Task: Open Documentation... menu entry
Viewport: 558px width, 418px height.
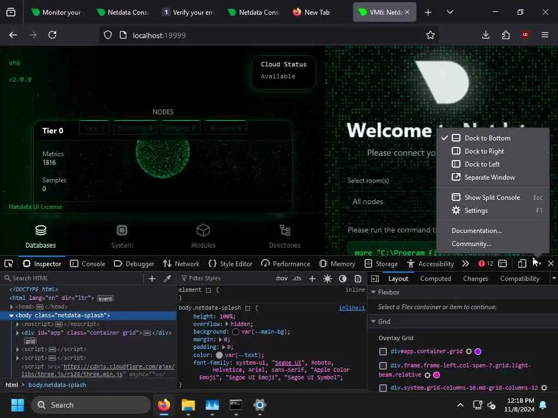Action: [493, 231]
